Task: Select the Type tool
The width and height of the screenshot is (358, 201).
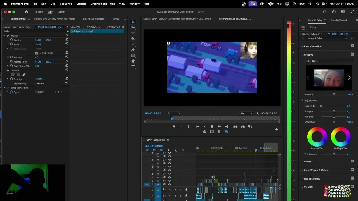Action: [133, 67]
